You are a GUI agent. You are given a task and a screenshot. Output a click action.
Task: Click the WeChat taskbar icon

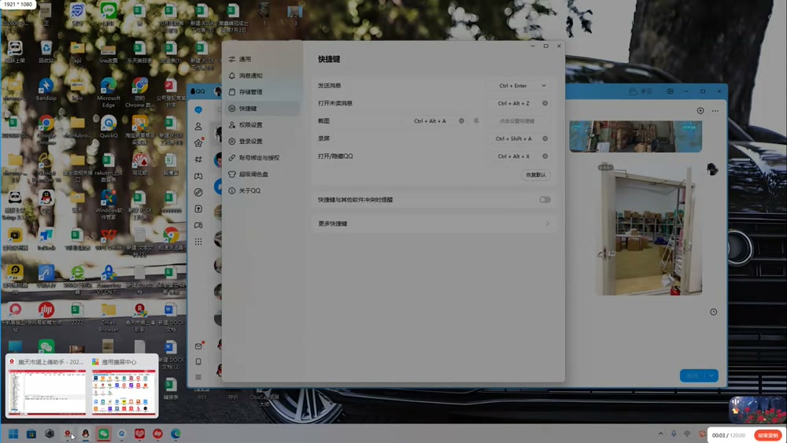tap(103, 434)
